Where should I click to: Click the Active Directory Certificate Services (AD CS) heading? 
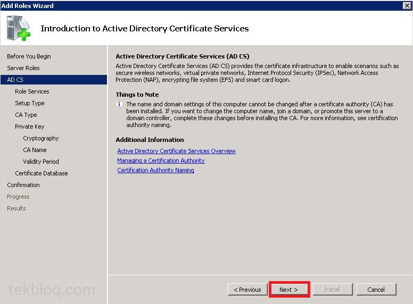click(x=183, y=56)
